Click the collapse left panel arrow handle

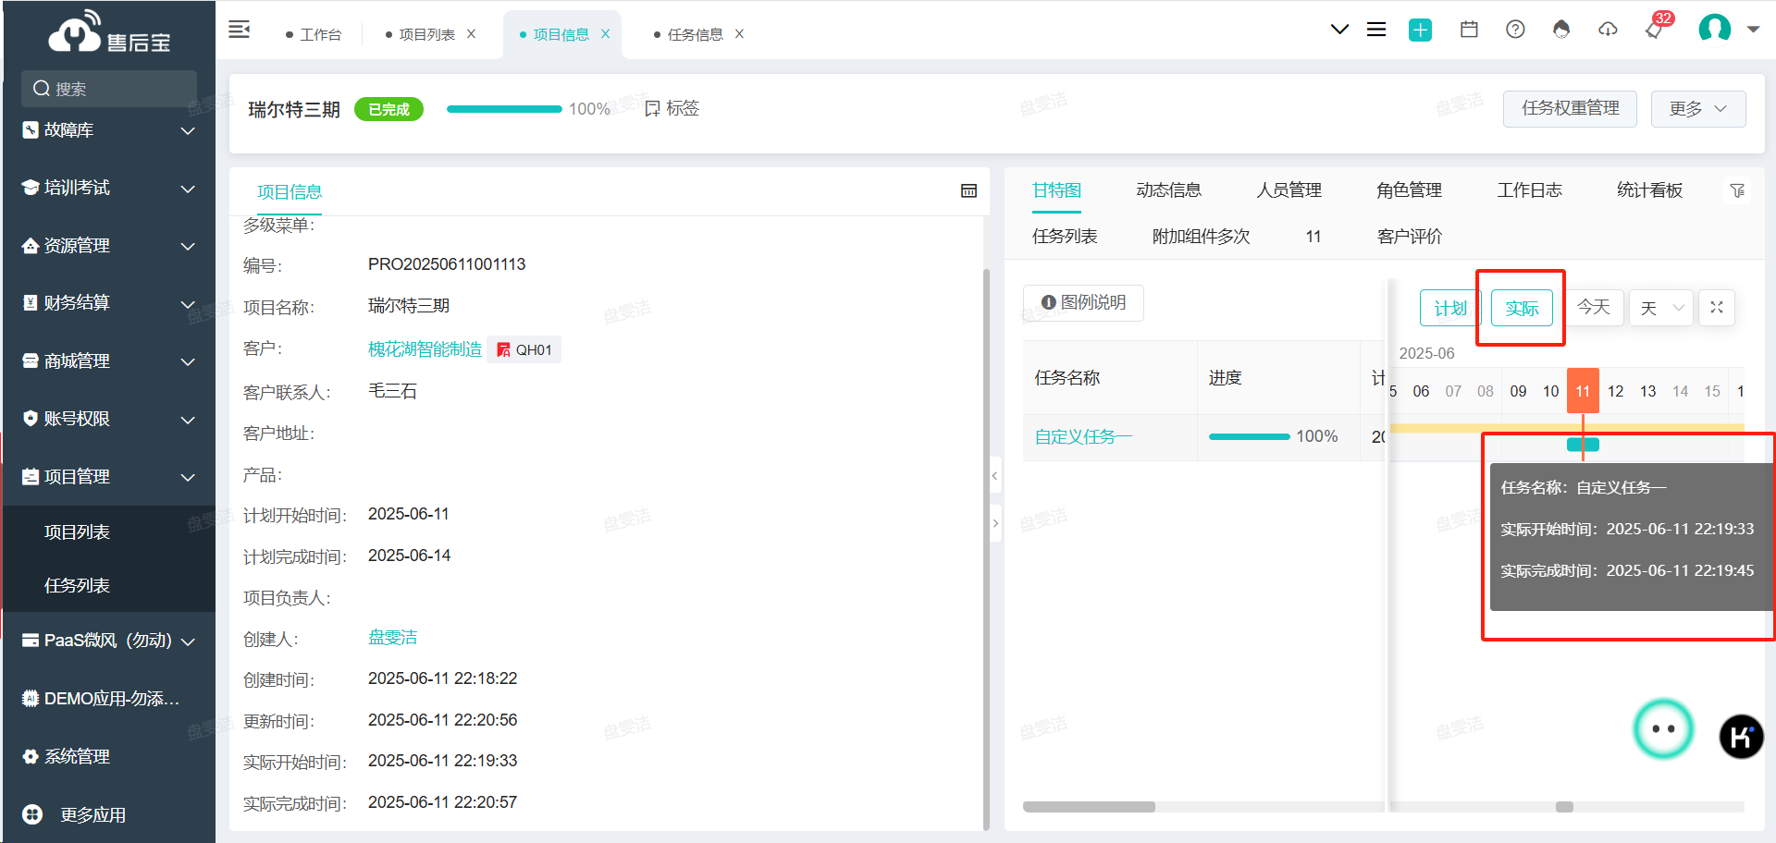(x=995, y=476)
